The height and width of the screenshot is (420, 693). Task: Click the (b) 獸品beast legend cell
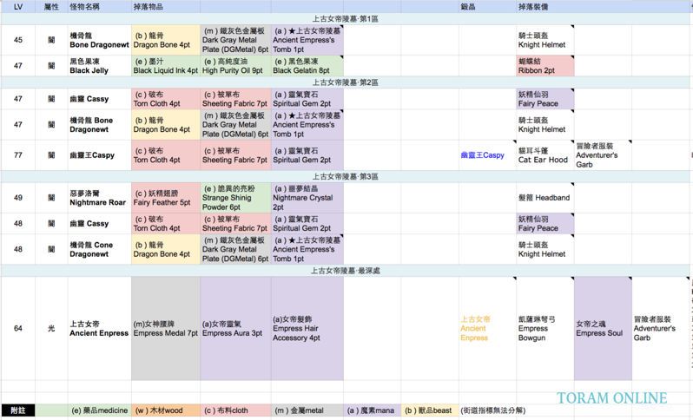coord(430,410)
